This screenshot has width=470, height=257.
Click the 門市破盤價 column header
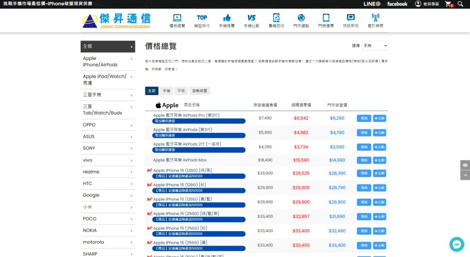pos(337,105)
